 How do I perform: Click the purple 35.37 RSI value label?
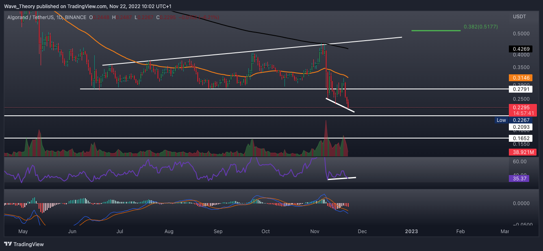[519, 178]
